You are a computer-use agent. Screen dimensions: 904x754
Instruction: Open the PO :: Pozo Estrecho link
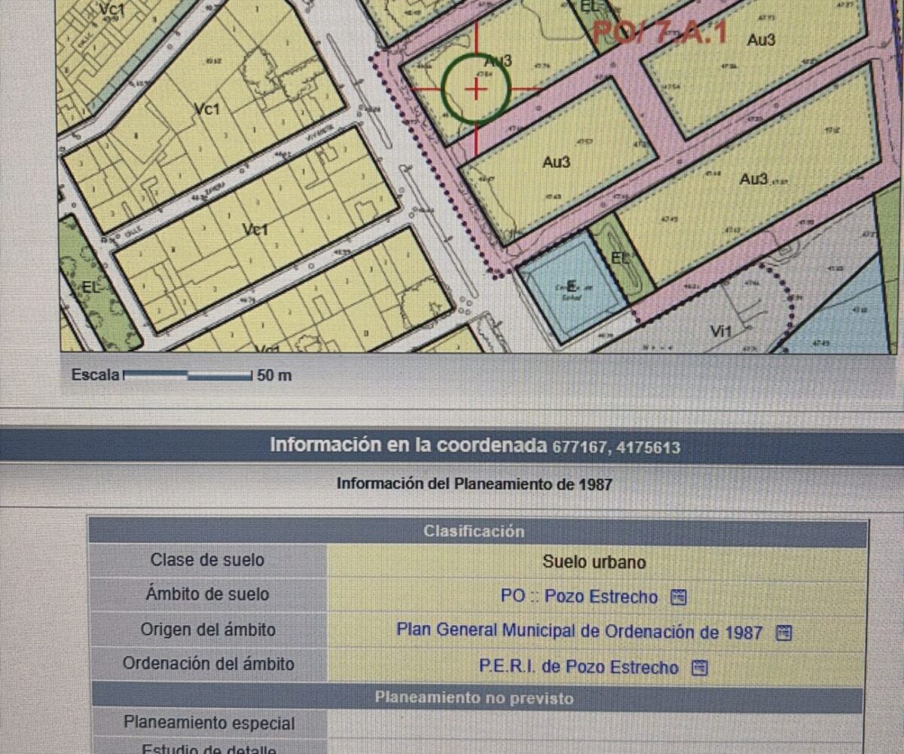[579, 597]
